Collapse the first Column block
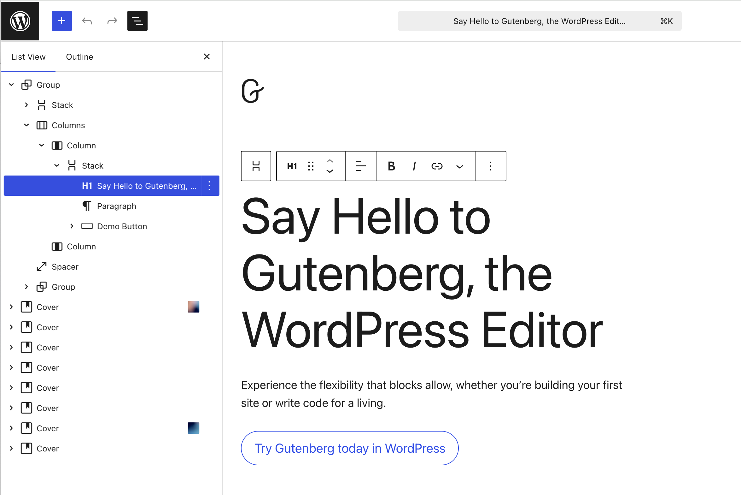 (42, 145)
